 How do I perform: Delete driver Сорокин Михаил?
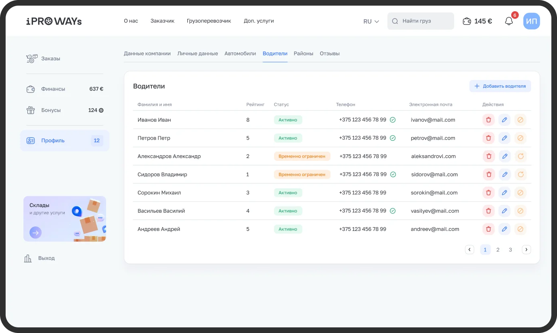488,193
